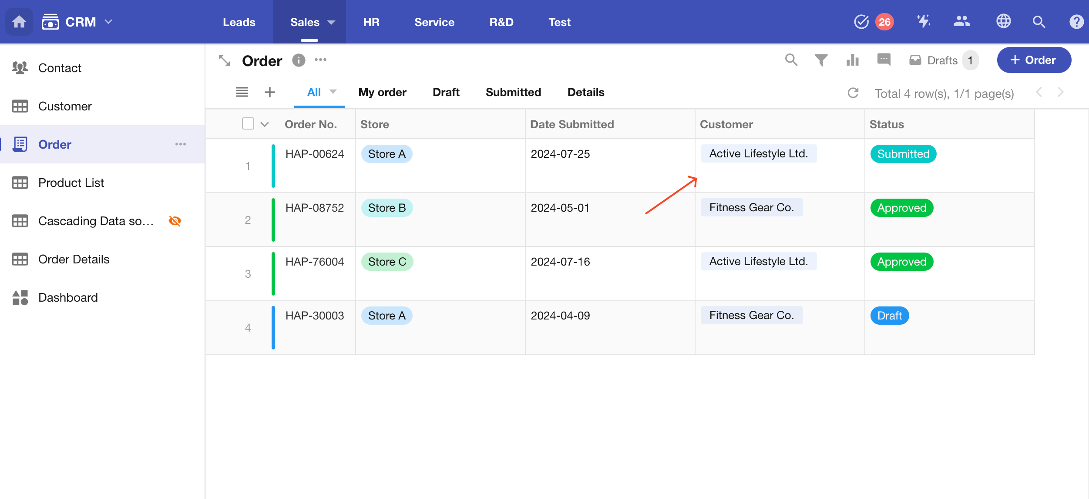
Task: Open the Drafts button
Action: pos(943,60)
